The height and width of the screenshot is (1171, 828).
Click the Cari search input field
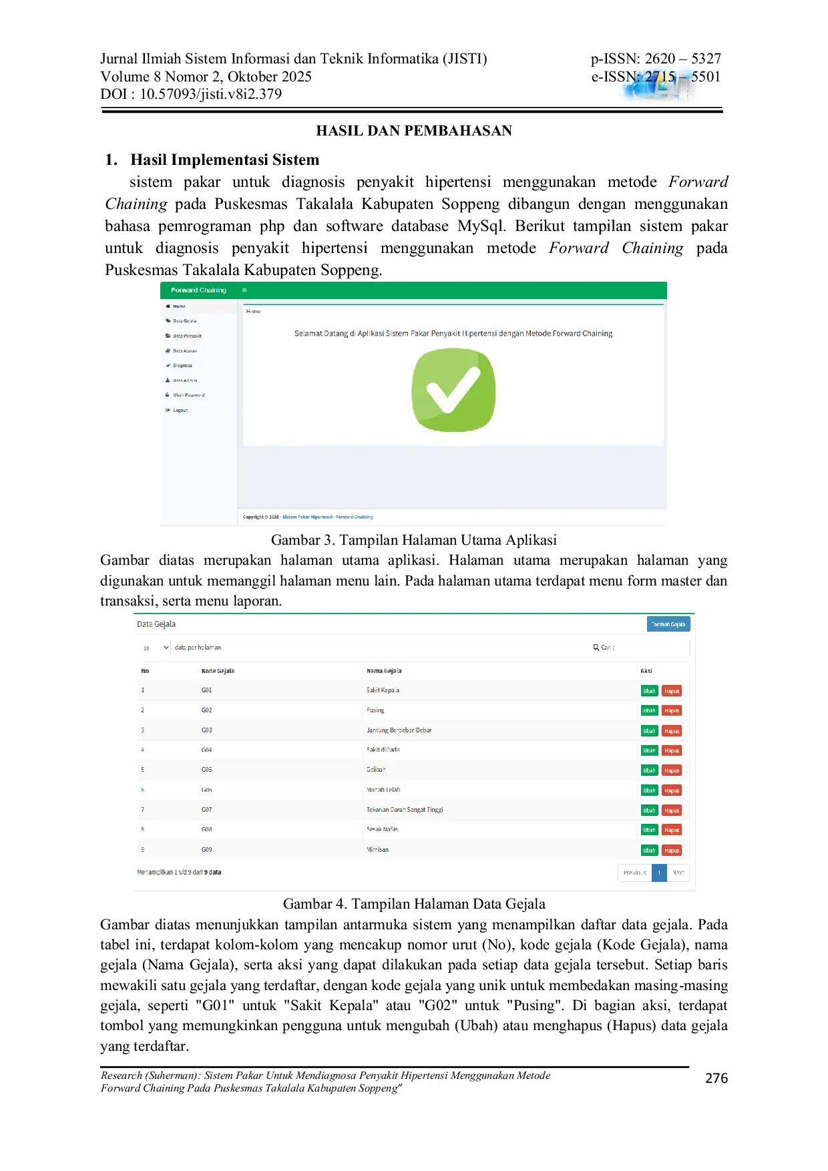coord(651,648)
